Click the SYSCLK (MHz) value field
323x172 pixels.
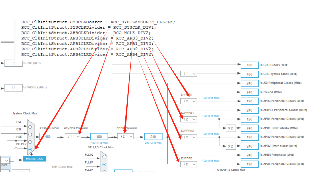[x=48, y=137]
